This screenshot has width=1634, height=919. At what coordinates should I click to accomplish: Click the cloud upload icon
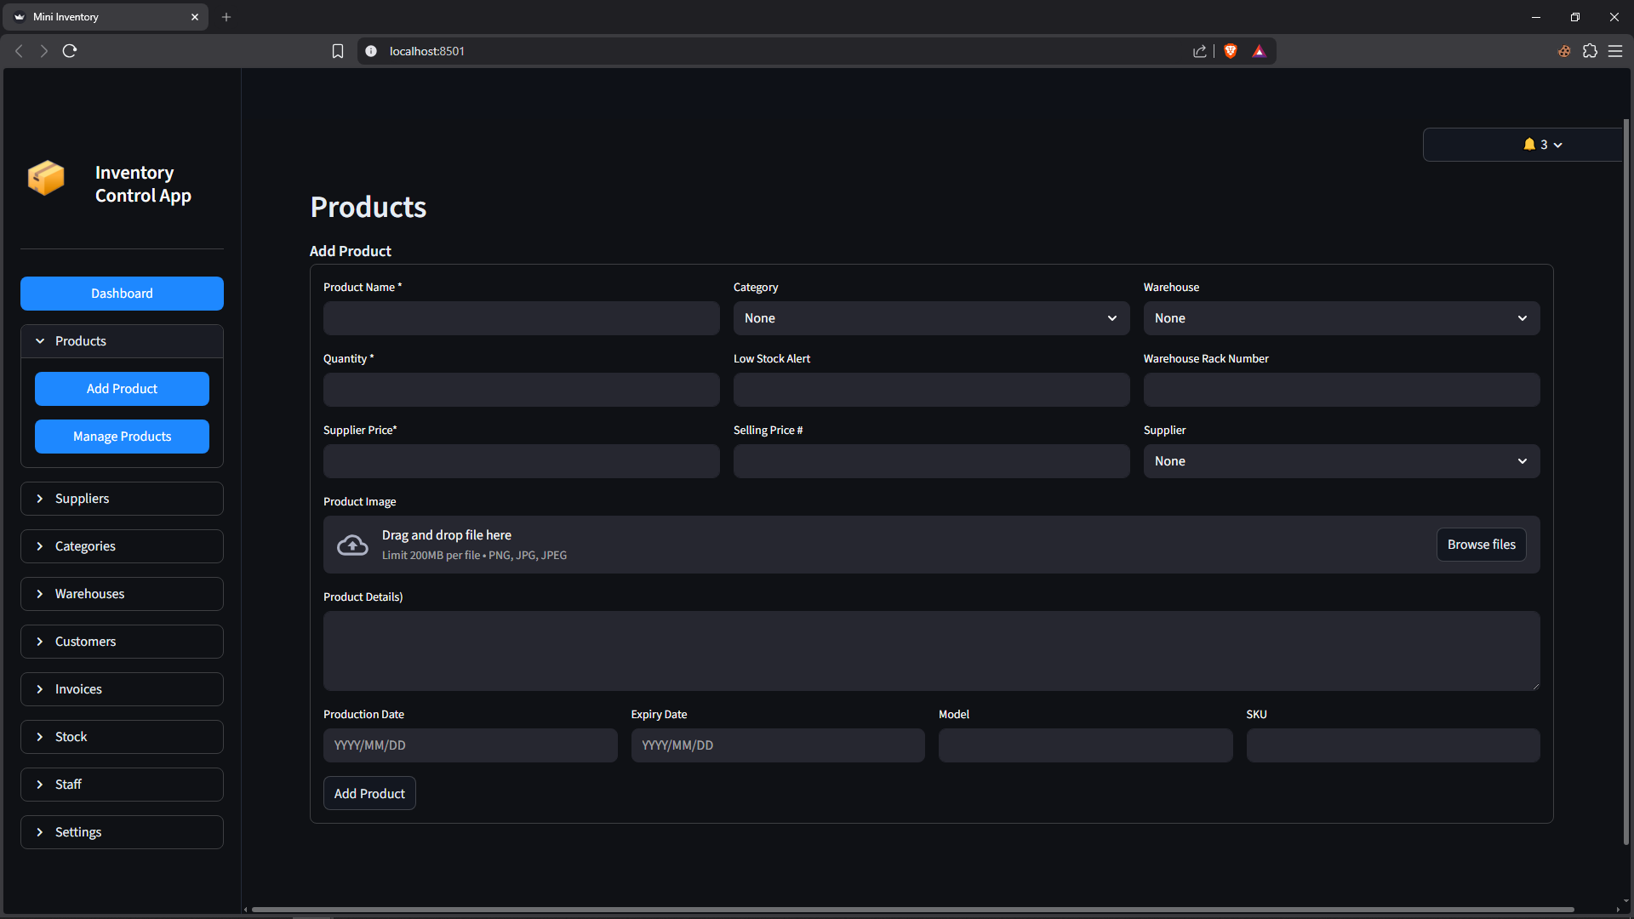tap(352, 545)
